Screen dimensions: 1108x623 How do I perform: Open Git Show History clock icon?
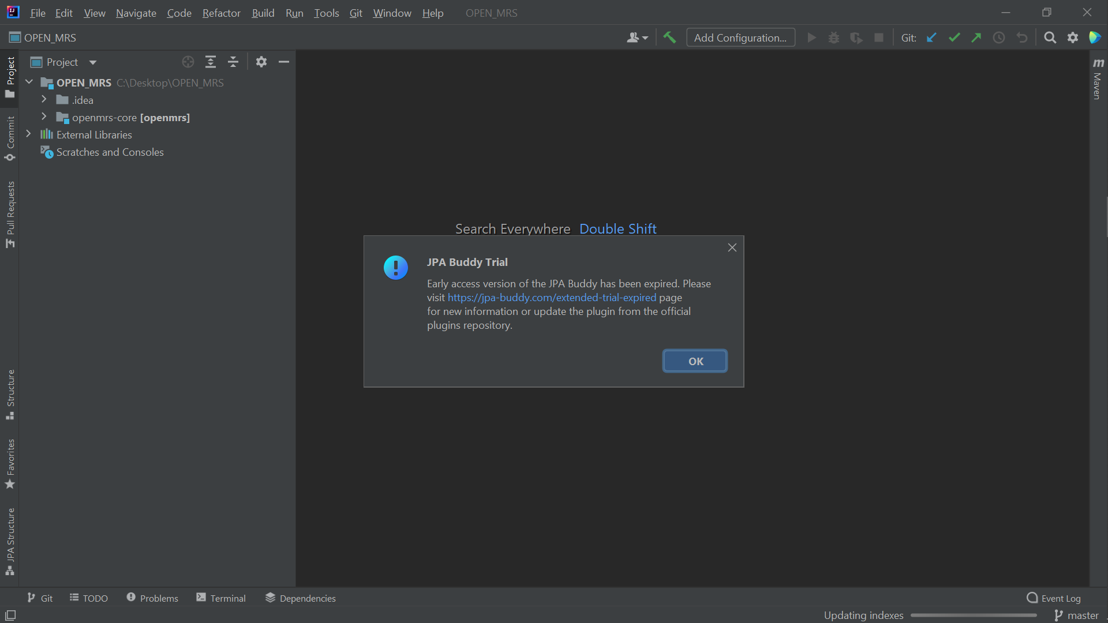click(999, 37)
